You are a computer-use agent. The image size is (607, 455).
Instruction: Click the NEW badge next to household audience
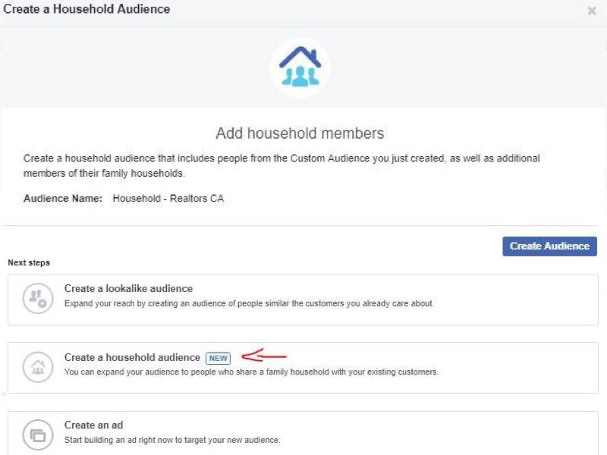[x=218, y=358]
